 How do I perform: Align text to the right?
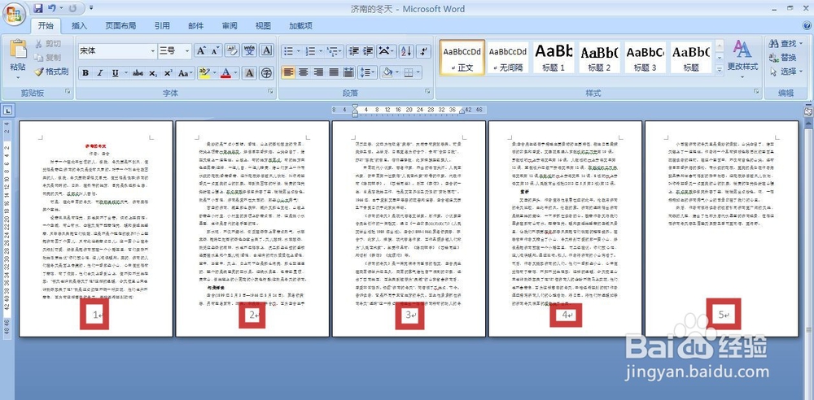point(319,72)
